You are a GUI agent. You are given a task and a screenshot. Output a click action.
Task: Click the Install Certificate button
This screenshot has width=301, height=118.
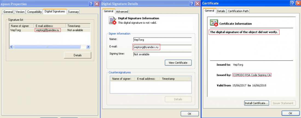256,103
